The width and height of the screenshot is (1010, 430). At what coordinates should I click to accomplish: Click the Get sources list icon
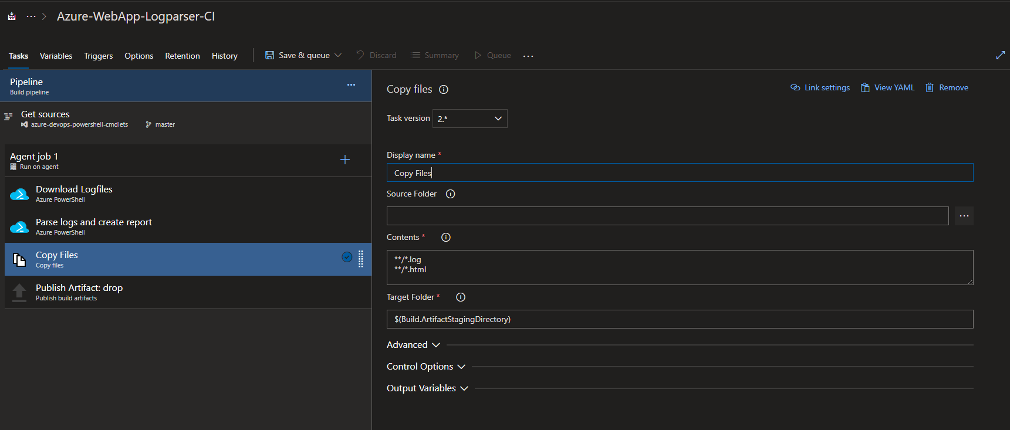tap(8, 117)
